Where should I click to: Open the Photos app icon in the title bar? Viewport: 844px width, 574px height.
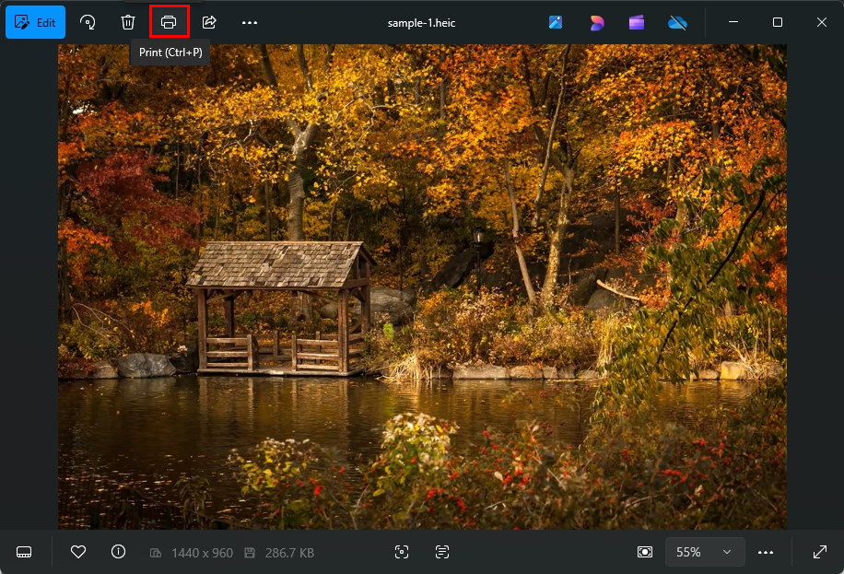[x=556, y=22]
